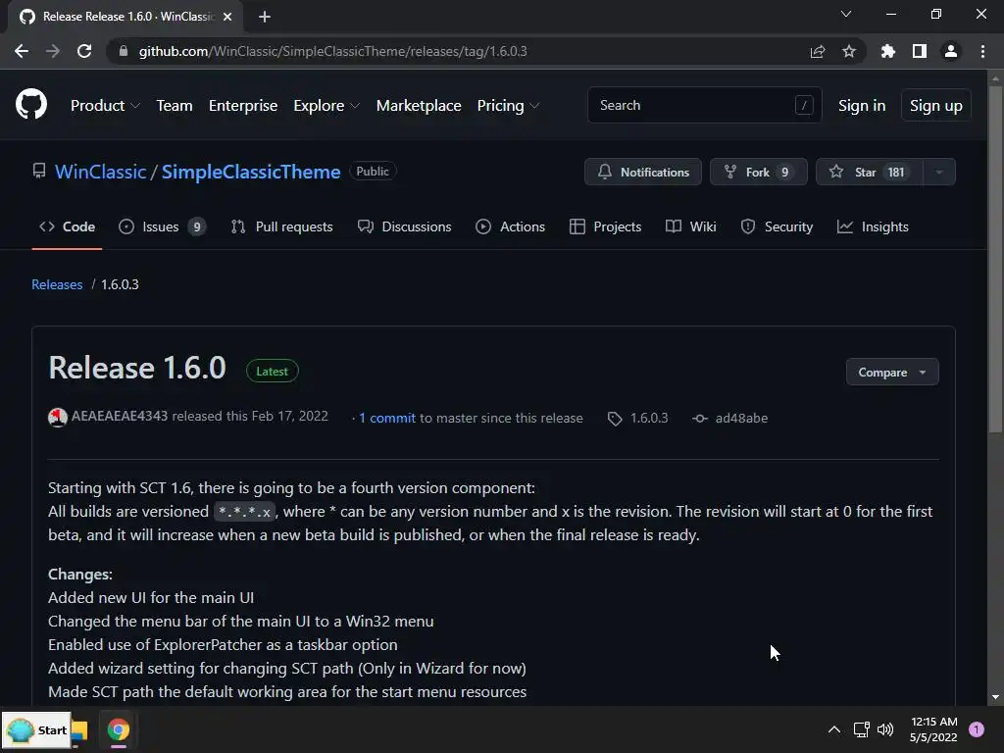Open the Start menu
Image resolution: width=1004 pixels, height=753 pixels.
click(x=36, y=729)
